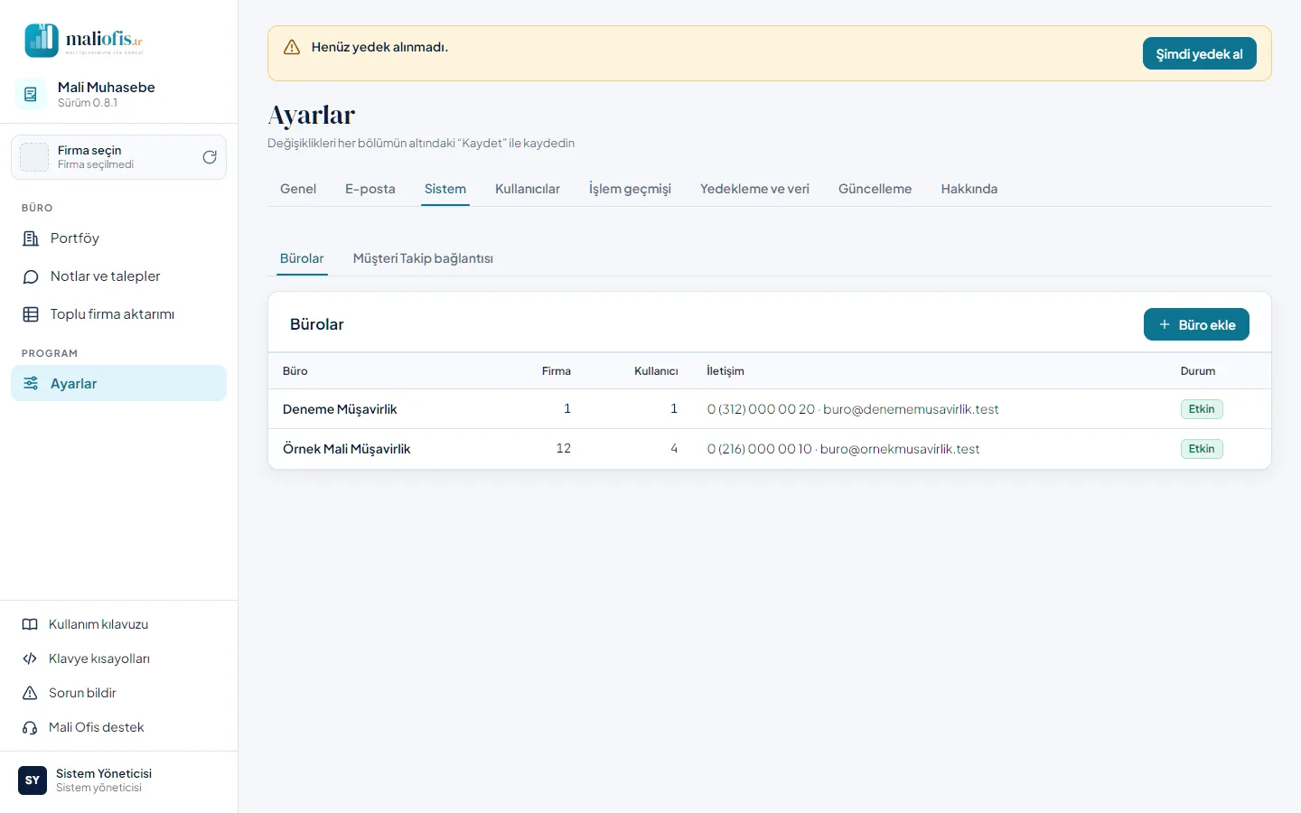
Task: Click the Ayarars sliders icon in sidebar
Action: point(31,383)
